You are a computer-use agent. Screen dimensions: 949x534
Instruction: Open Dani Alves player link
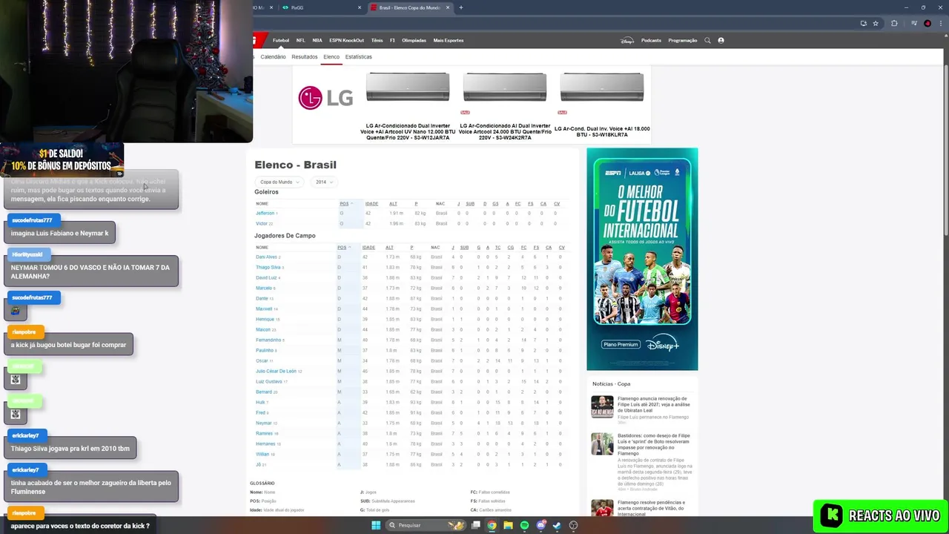(x=266, y=257)
